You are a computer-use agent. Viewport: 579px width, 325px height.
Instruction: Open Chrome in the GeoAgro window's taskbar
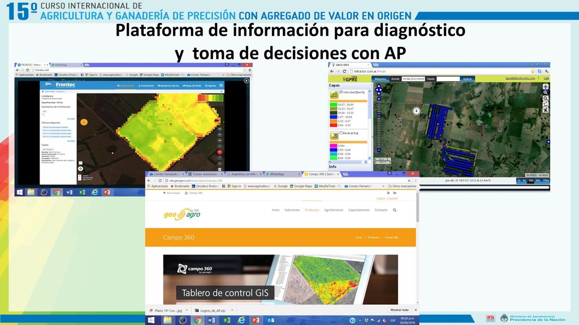pos(197,320)
